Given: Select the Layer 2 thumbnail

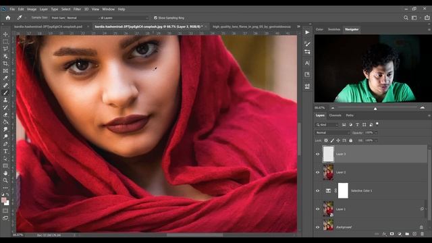Looking at the screenshot, I should pos(328,172).
